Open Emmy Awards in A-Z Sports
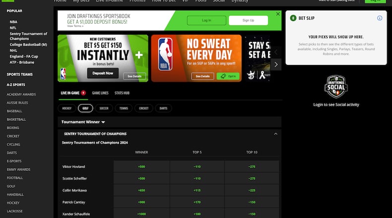 (x=18, y=169)
